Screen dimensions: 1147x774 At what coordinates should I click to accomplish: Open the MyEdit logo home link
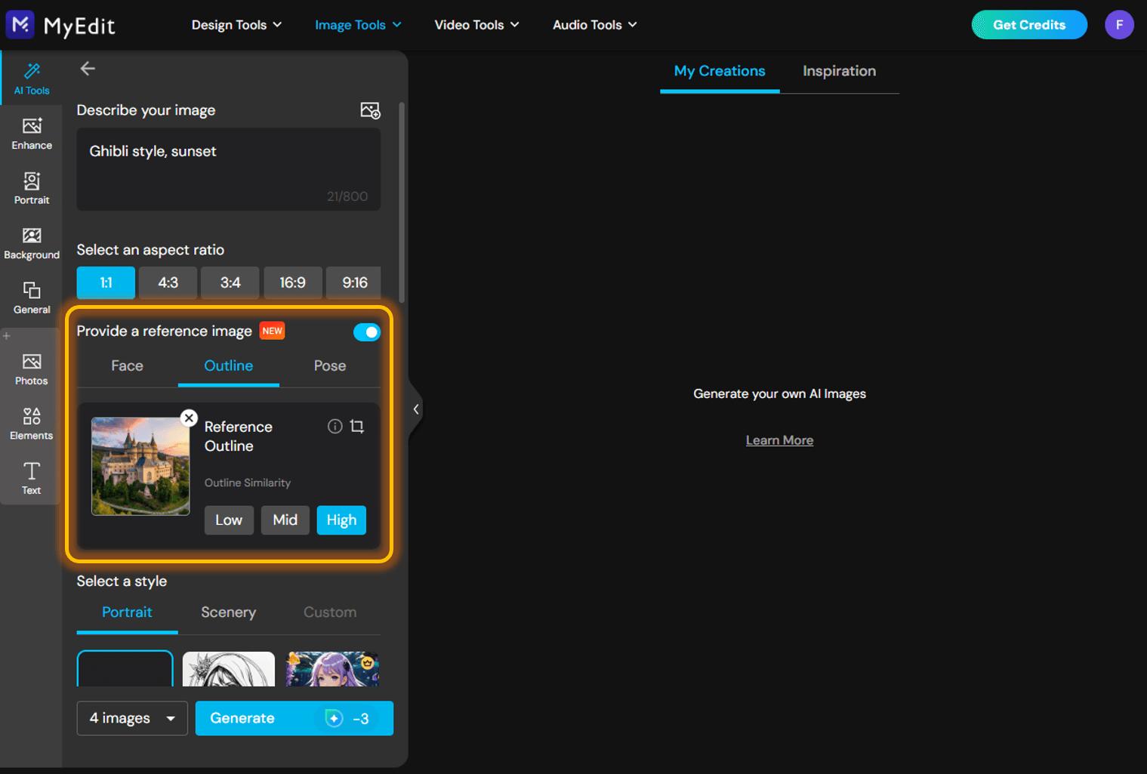(60, 25)
